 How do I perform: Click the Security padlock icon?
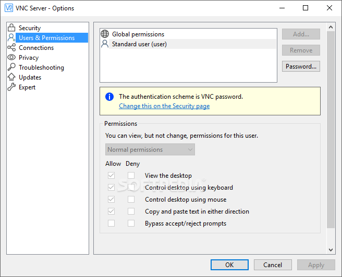click(11, 28)
